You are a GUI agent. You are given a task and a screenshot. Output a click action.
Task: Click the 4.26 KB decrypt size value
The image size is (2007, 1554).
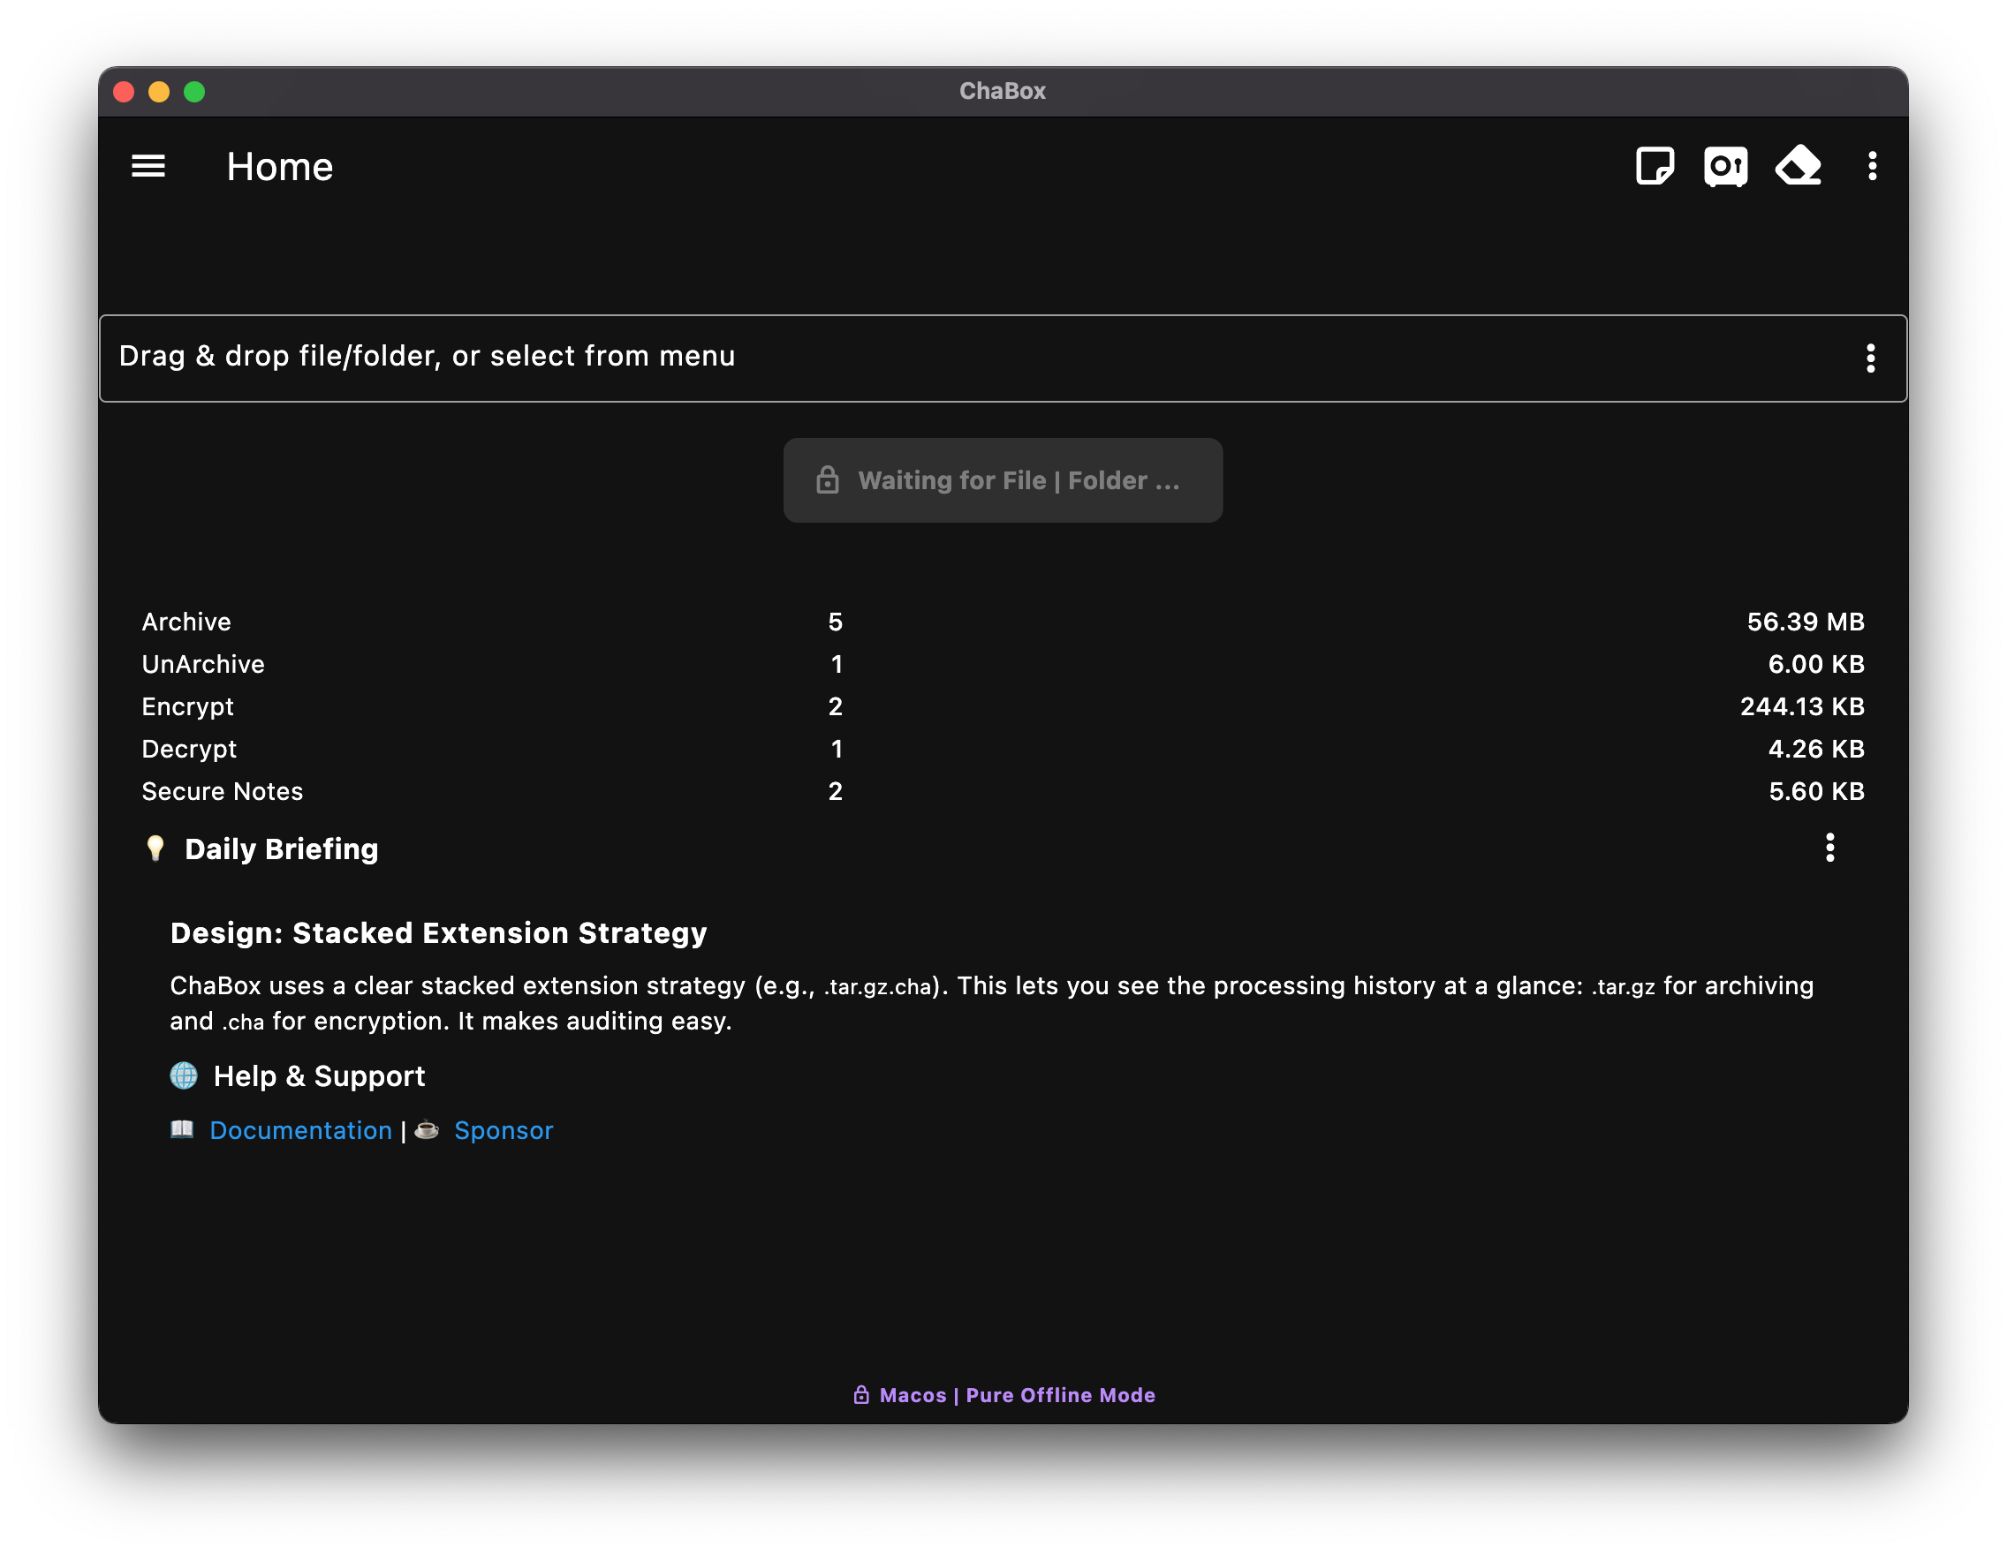1817,749
